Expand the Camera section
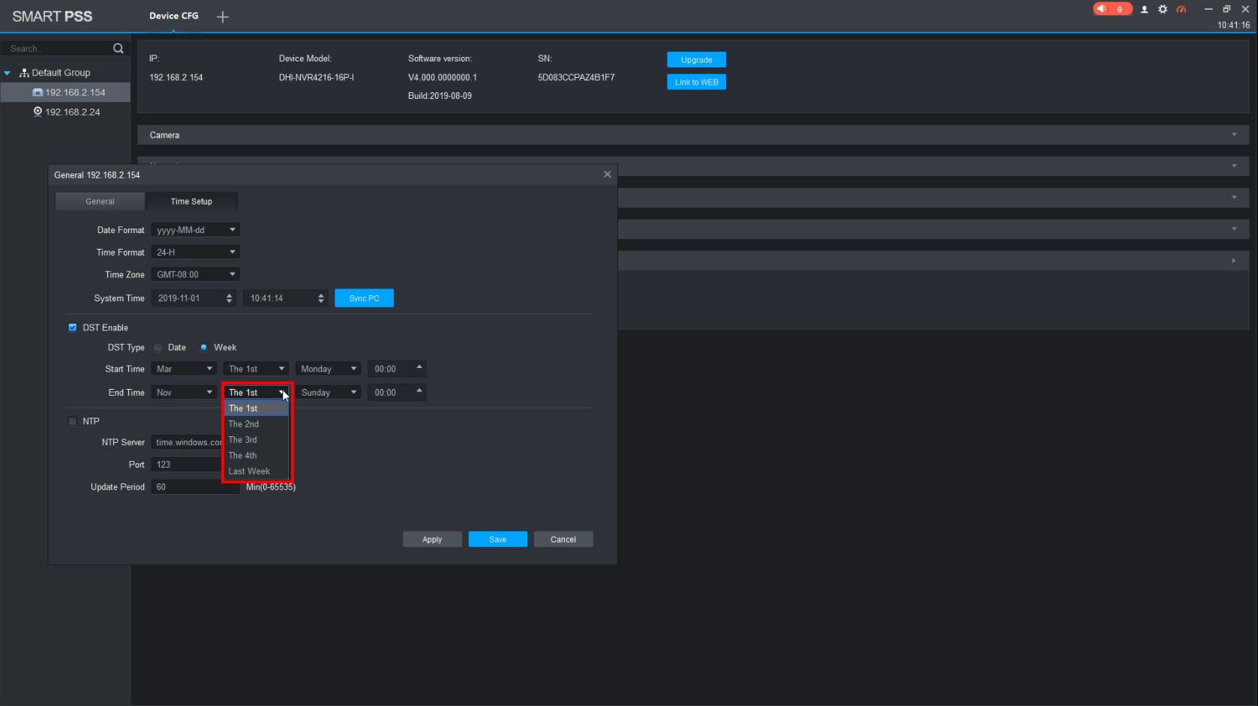This screenshot has width=1258, height=706. click(693, 136)
